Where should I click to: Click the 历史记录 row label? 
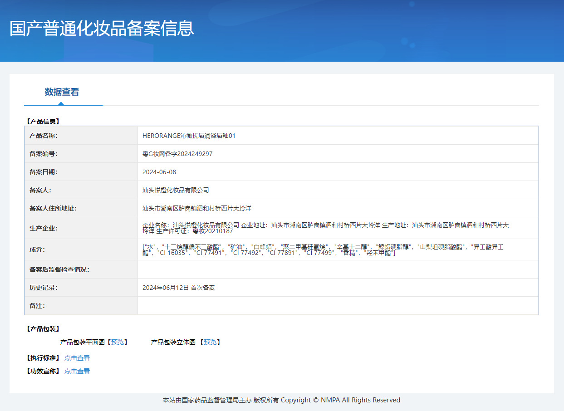44,288
